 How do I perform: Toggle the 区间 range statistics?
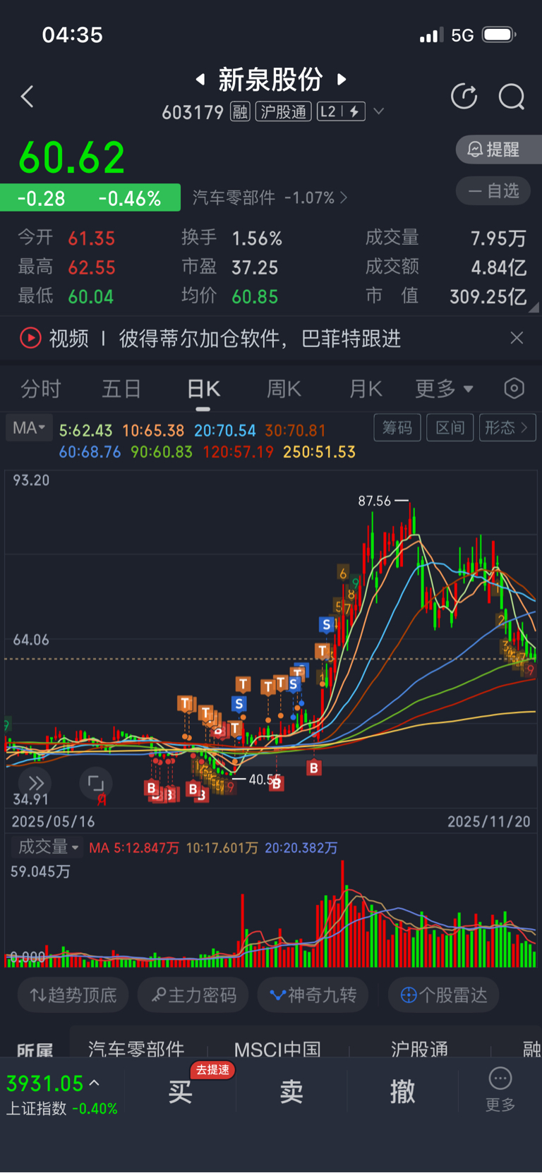click(450, 427)
